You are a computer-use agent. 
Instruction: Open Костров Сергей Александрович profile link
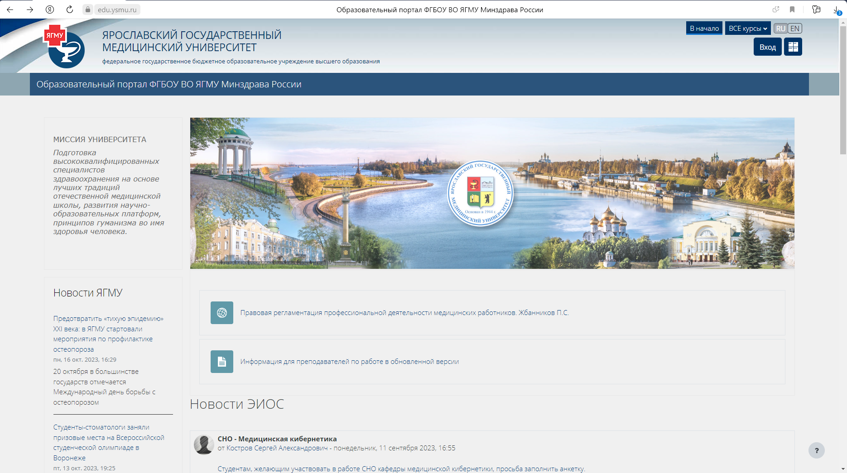coord(277,448)
